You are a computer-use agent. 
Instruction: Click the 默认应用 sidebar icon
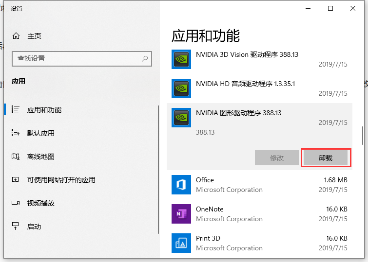[16, 133]
